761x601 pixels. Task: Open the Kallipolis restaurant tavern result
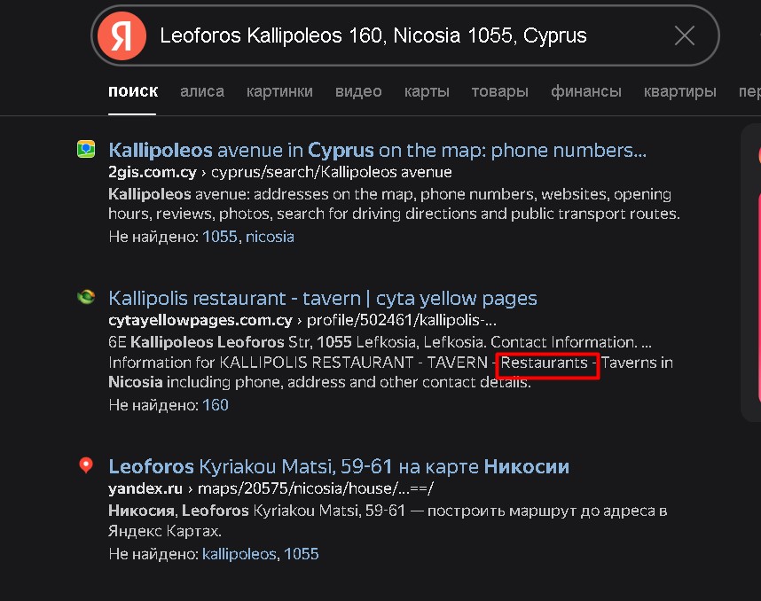[x=322, y=298]
